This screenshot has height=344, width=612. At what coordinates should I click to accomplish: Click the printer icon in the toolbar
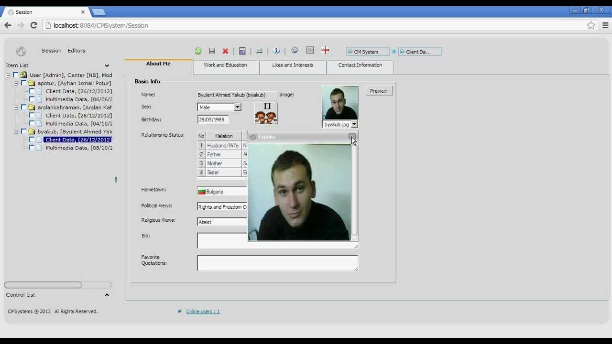click(x=259, y=51)
